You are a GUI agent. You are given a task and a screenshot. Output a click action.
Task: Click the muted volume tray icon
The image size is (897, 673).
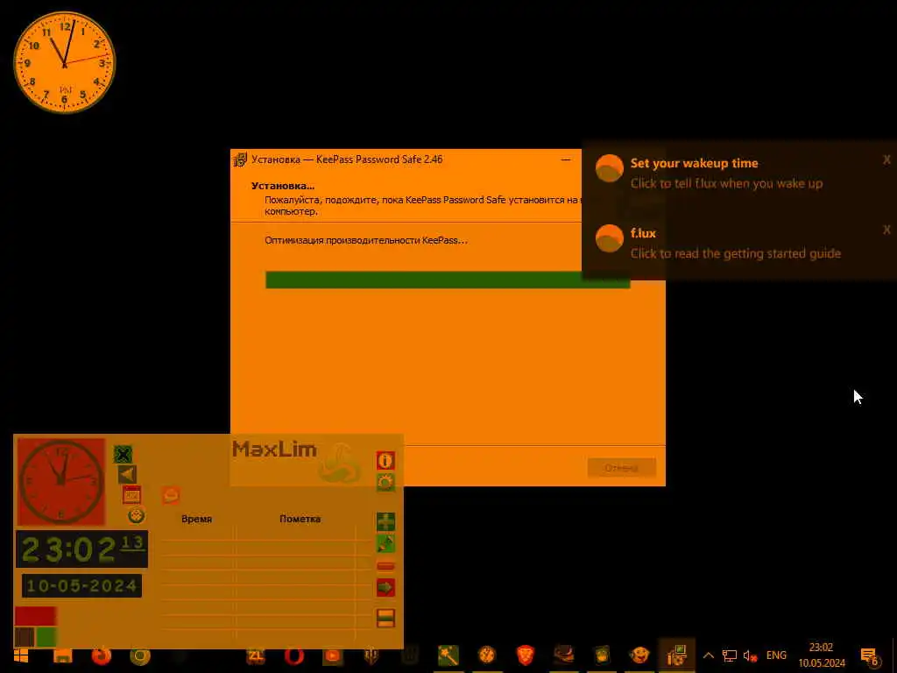pyautogui.click(x=750, y=655)
